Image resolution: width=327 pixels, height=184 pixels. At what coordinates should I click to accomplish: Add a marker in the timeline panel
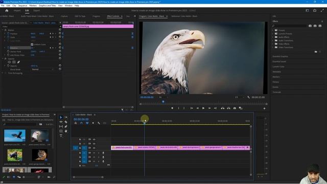click(93, 123)
